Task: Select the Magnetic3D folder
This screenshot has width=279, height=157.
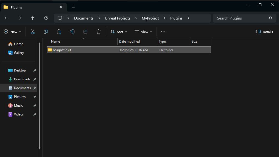Action: tap(62, 50)
